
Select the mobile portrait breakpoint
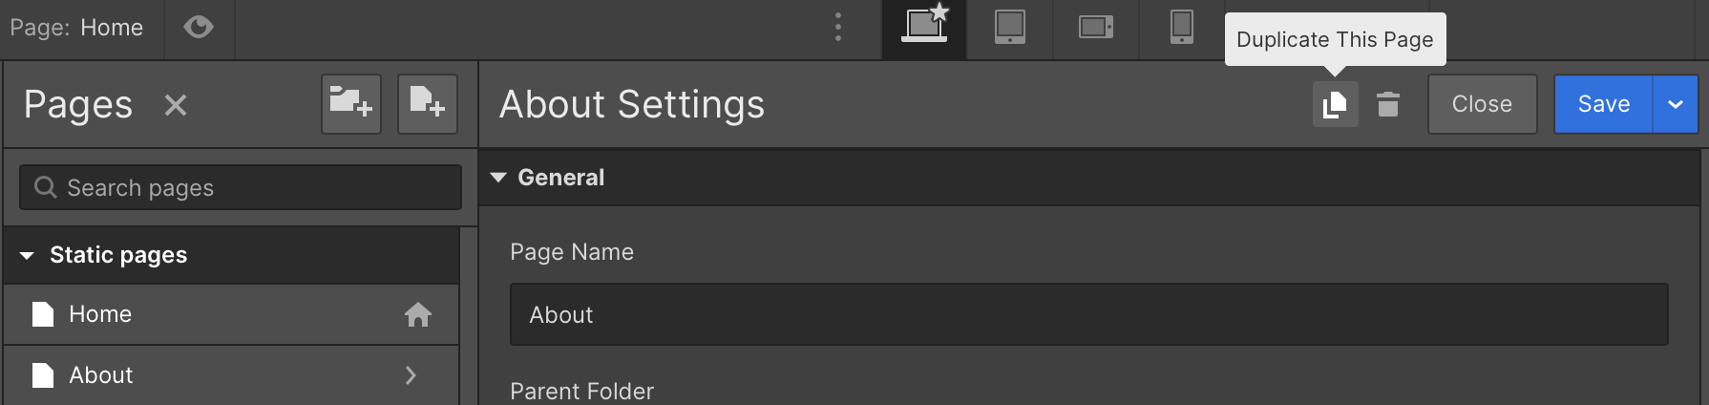(1182, 29)
